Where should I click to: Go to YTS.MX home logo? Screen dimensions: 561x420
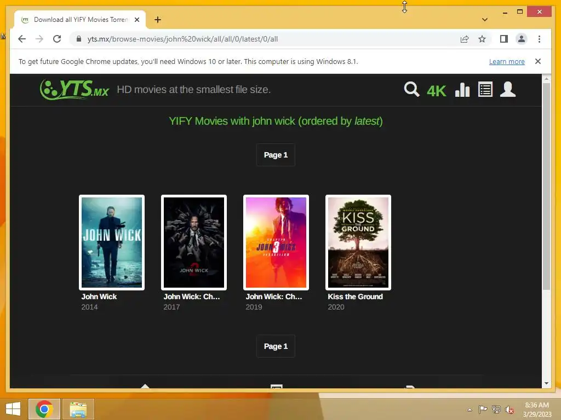tap(75, 89)
